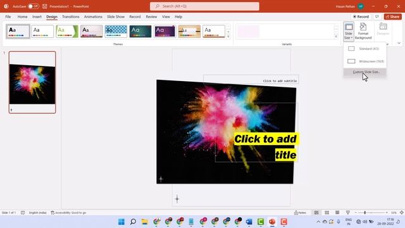This screenshot has width=405, height=228.
Task: Show hidden system tray icons
Action: [x=318, y=222]
